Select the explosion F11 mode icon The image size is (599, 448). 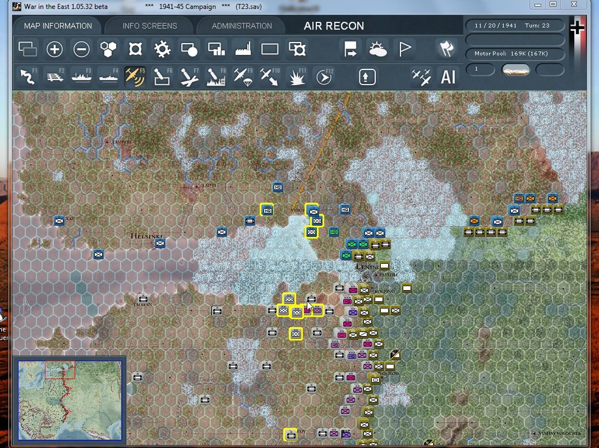297,77
